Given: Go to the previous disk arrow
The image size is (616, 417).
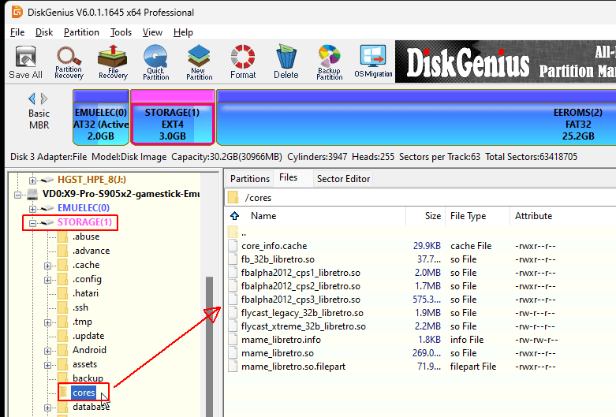Looking at the screenshot, I should pos(32,99).
